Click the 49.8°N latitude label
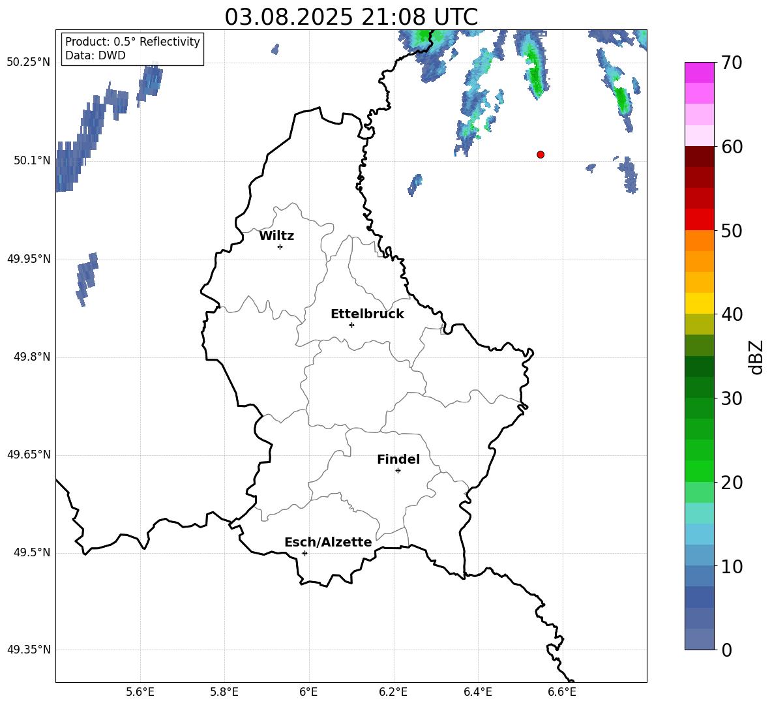The width and height of the screenshot is (772, 705). [x=32, y=357]
